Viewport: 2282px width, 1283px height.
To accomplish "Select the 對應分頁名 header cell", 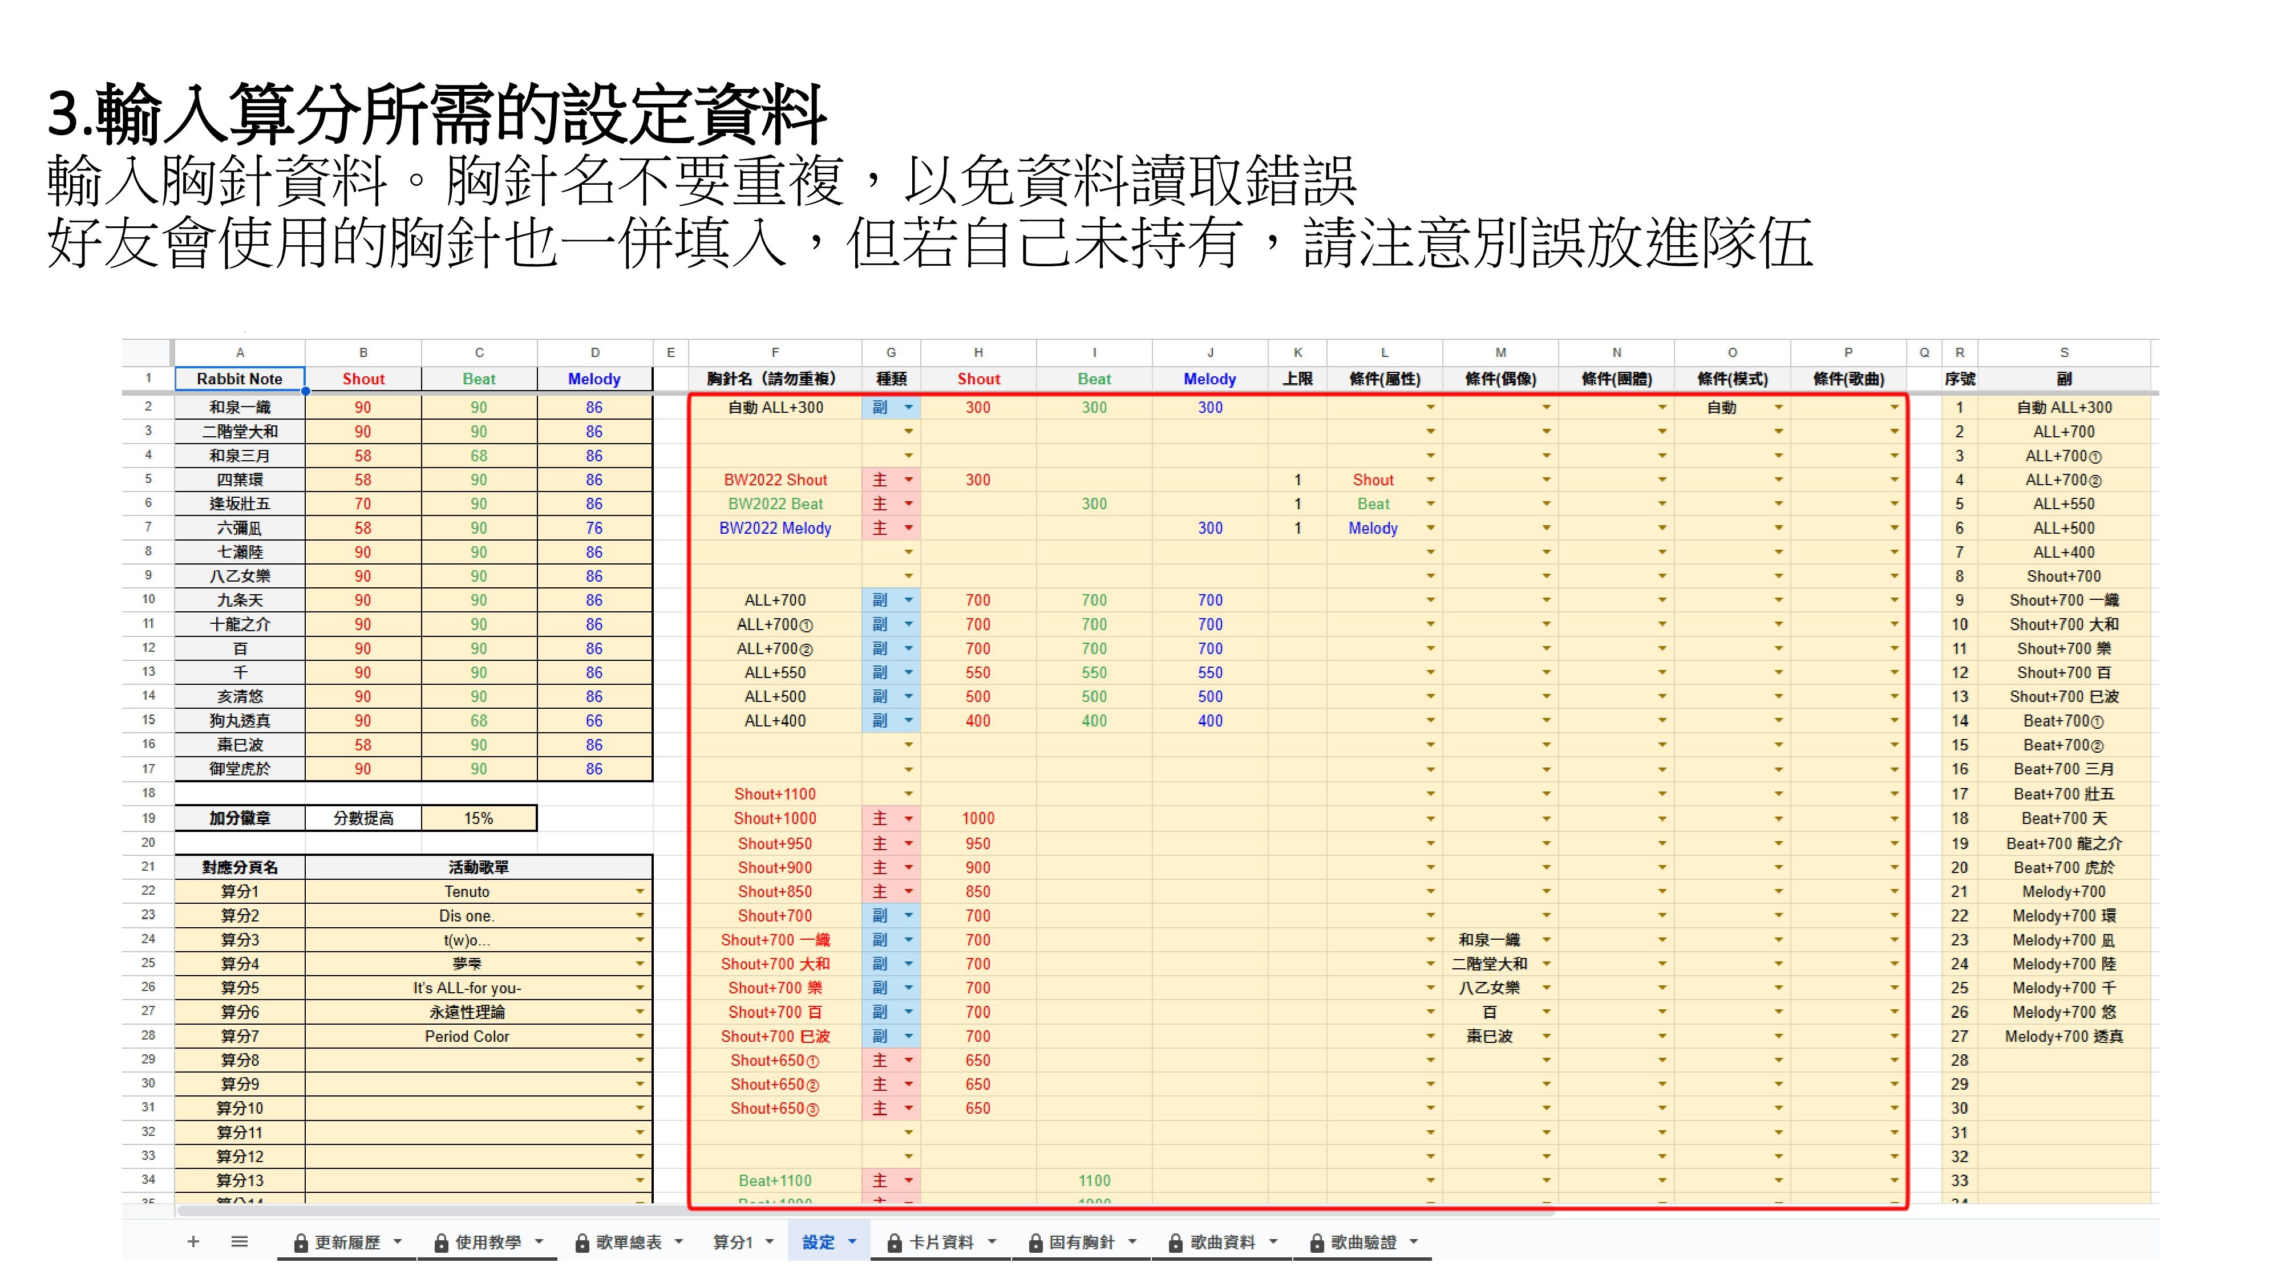I will pos(239,867).
